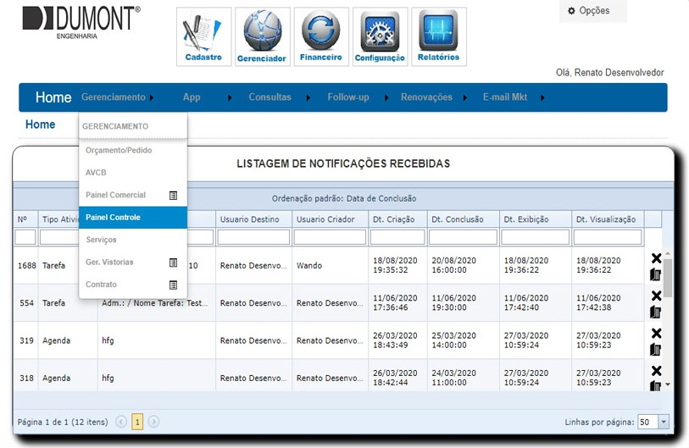Go to page 1 in pagination
689x448 pixels.
pos(137,421)
